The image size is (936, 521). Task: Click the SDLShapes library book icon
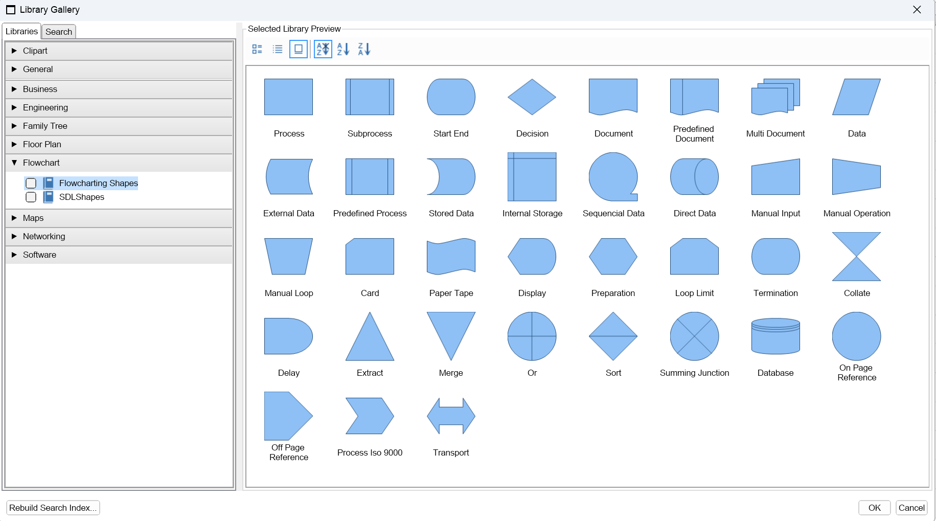(x=49, y=197)
